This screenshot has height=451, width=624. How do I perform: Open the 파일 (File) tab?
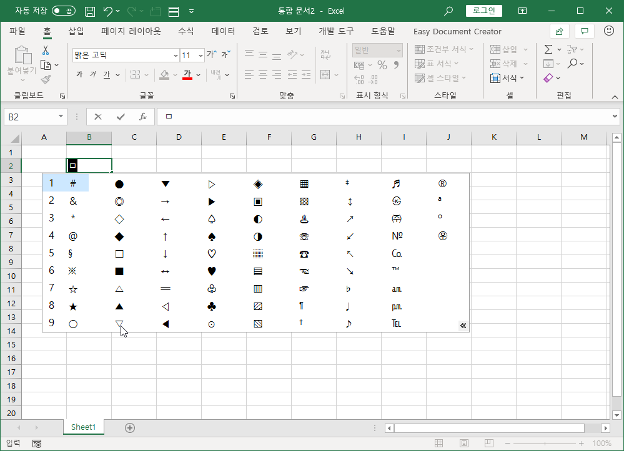click(17, 31)
